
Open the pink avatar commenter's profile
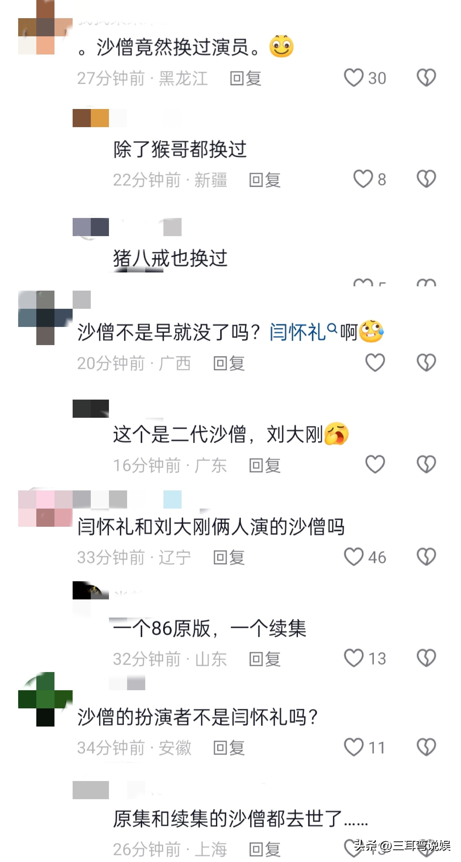(x=45, y=508)
